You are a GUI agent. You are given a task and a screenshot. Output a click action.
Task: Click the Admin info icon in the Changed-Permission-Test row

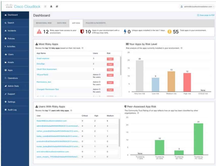coord(100,89)
